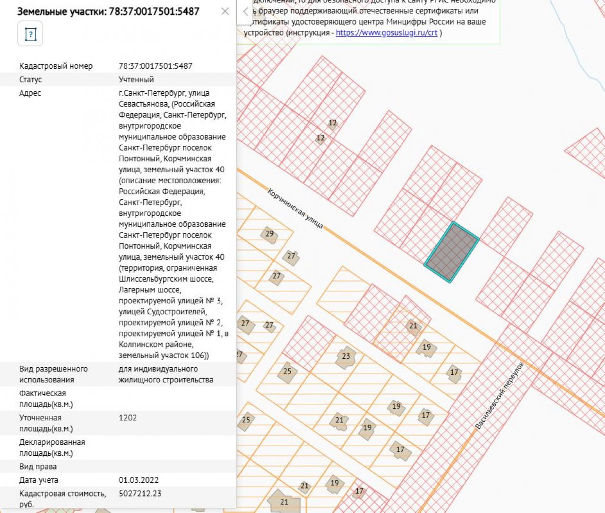This screenshot has height=513, width=605.
Task: Click the cadastral value 5027212.23
Action: [140, 494]
